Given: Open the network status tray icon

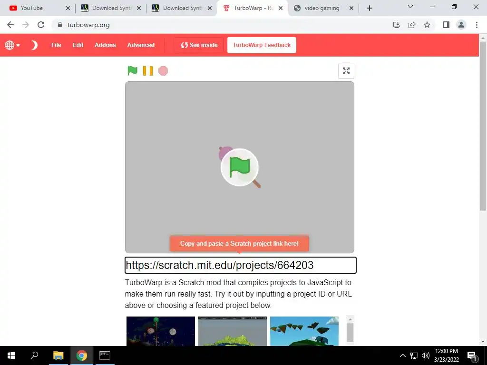Looking at the screenshot, I should click(x=414, y=355).
